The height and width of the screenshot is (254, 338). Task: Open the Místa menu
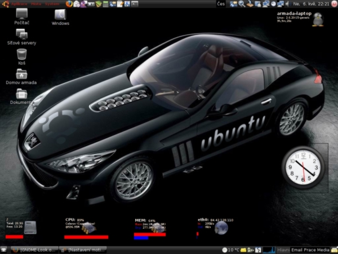(x=36, y=4)
